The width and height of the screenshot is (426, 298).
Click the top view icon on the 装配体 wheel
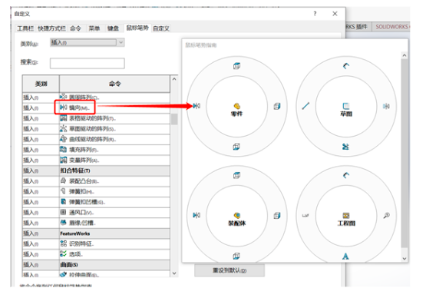(236, 175)
